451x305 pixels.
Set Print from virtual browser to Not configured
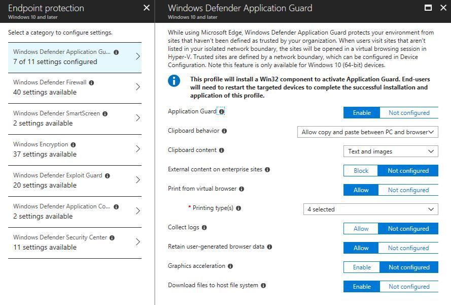(408, 190)
